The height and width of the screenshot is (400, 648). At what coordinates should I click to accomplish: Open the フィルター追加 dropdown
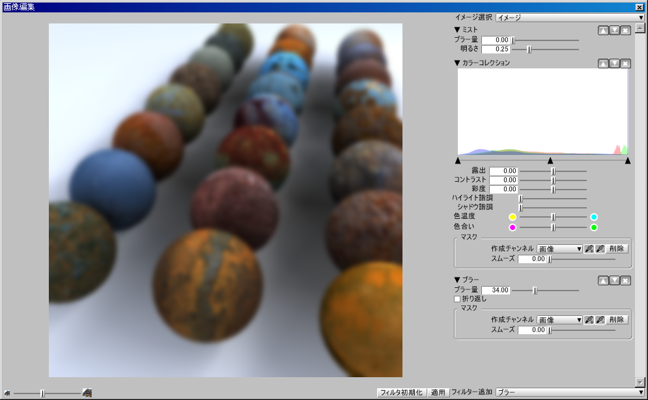point(569,392)
